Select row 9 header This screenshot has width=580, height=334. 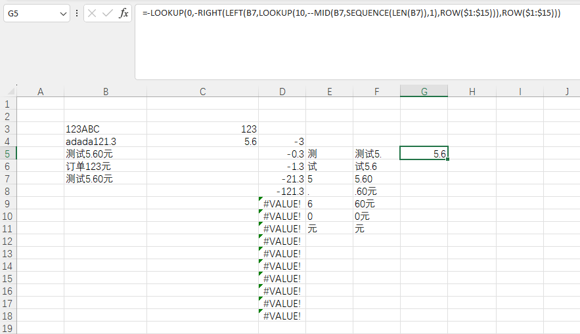(8, 203)
